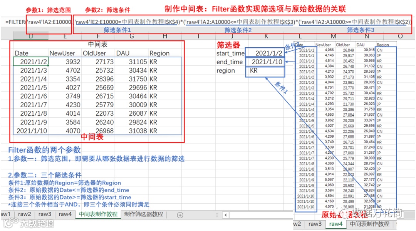The width and height of the screenshot is (416, 231).
Task: Select the region label cell
Action: tap(225, 71)
